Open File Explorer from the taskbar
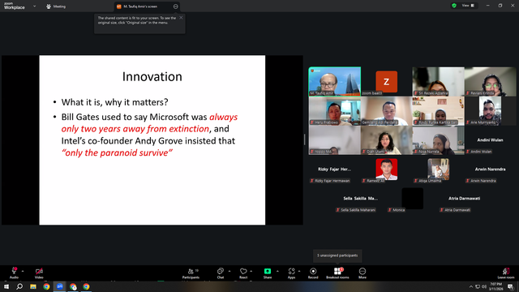 point(33,286)
